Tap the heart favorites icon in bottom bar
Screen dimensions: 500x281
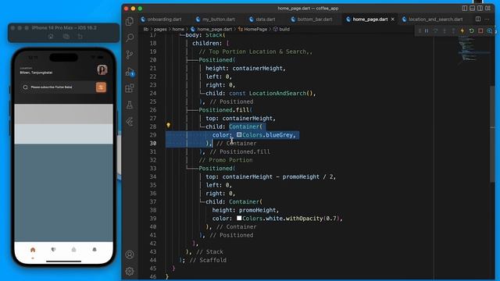coord(53,250)
